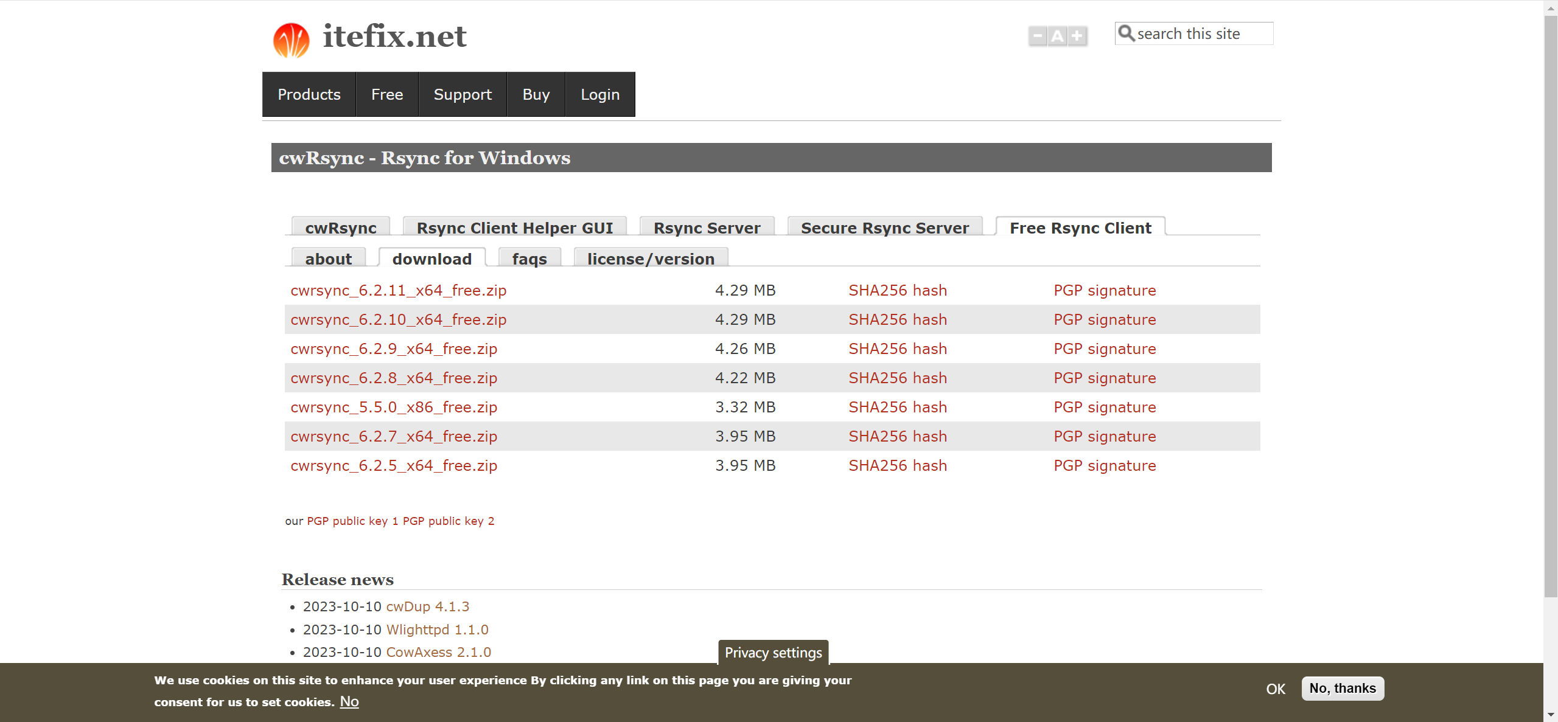
Task: Decline cookies with No, thanks button
Action: [1343, 688]
